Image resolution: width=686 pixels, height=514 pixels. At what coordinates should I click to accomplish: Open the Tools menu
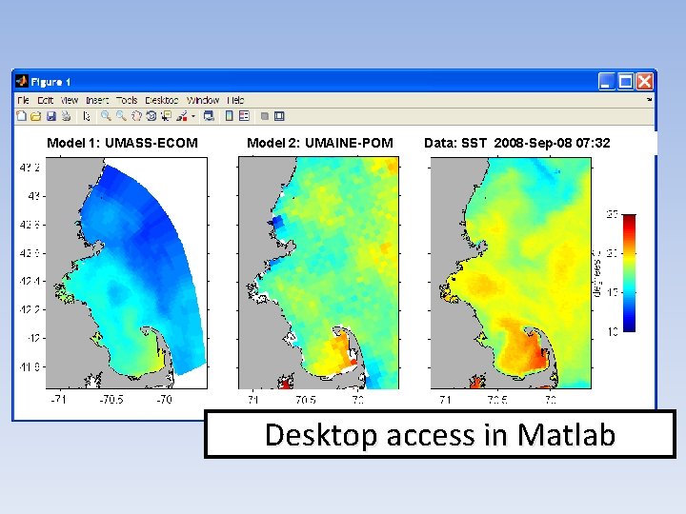[127, 100]
